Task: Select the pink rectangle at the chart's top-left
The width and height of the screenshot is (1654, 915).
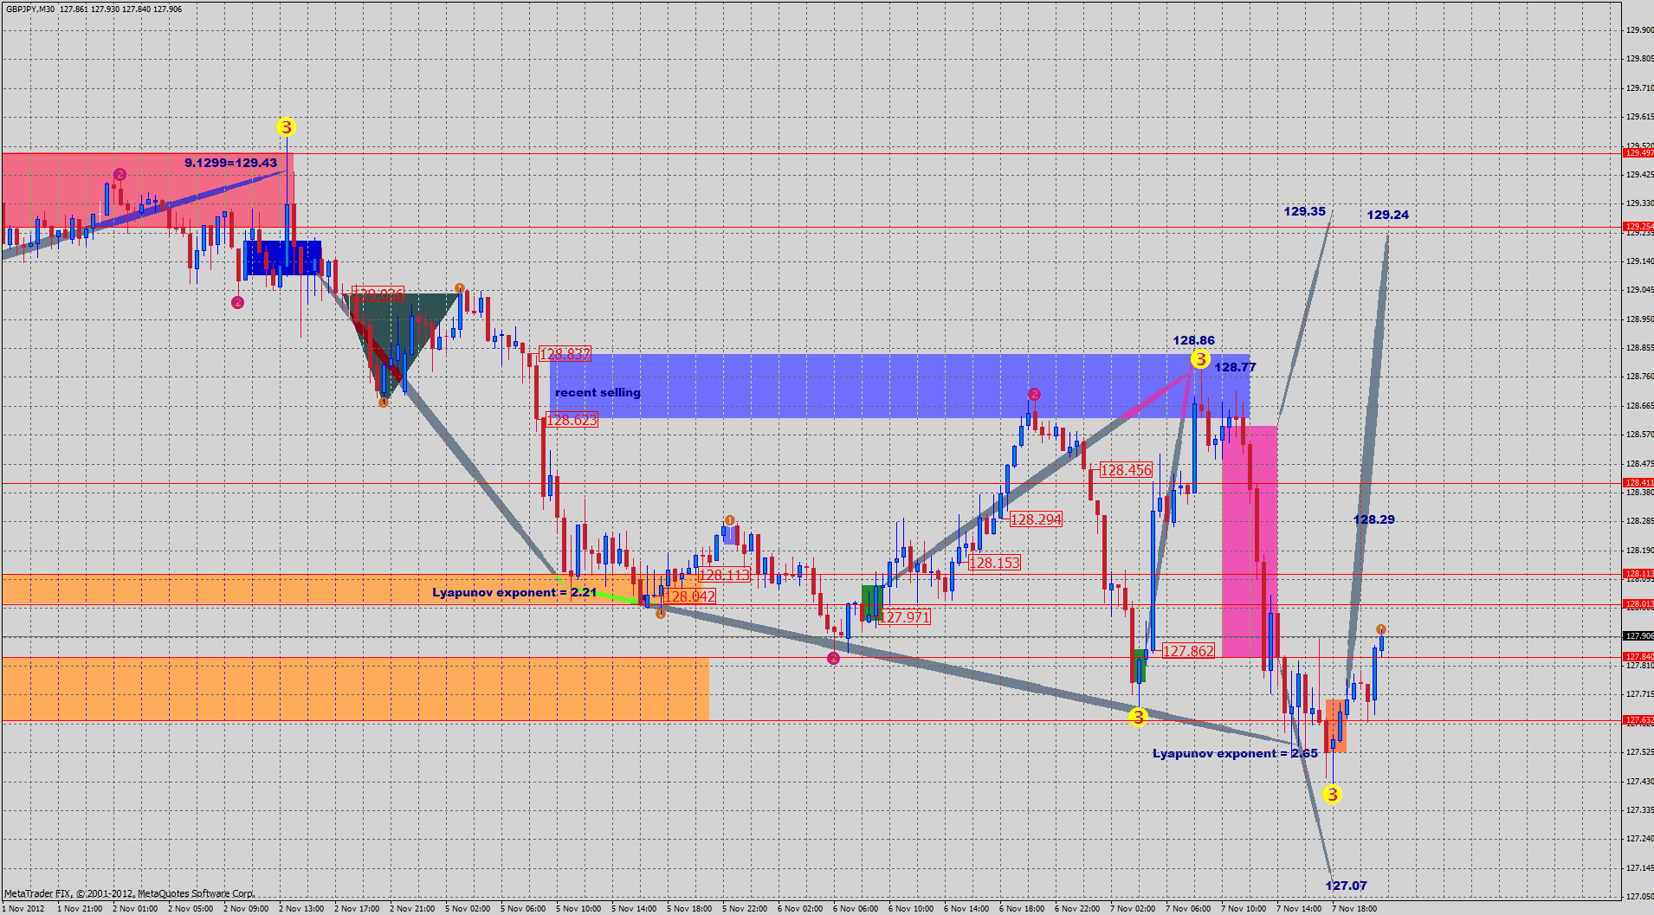Action: [147, 190]
